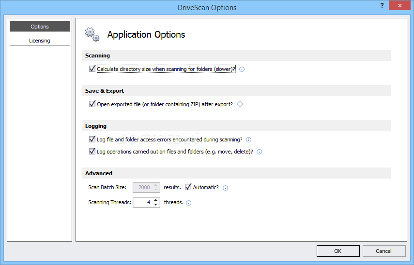This screenshot has width=414, height=265.
Task: Click the Scan Batch Size label
Action: pyautogui.click(x=107, y=187)
